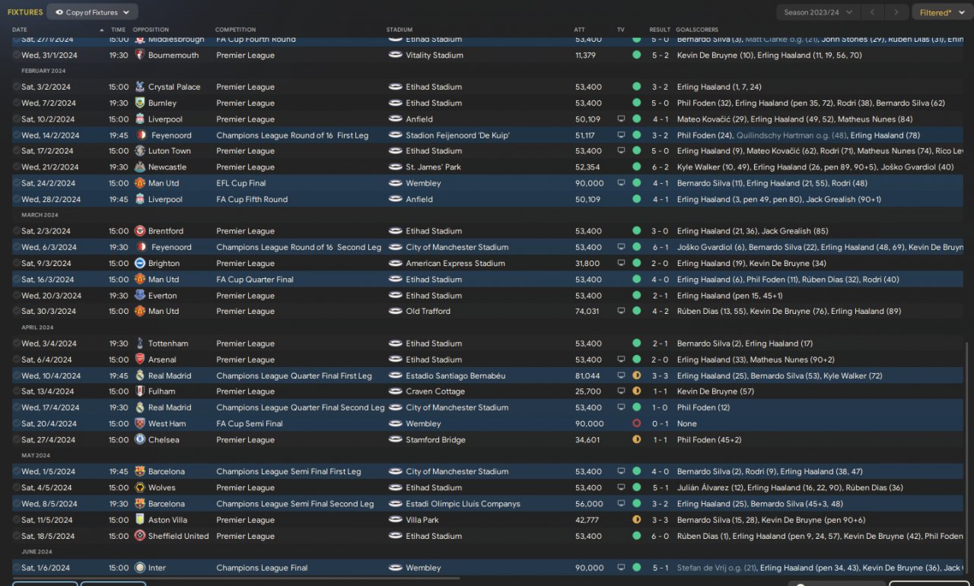Sort by the Att column header
The width and height of the screenshot is (974, 586).
(580, 30)
